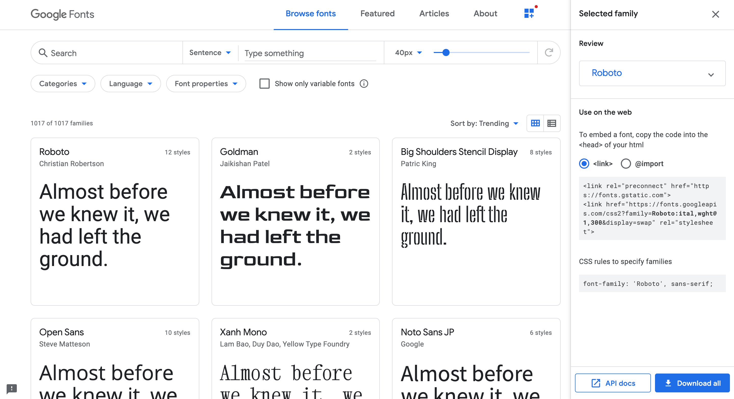
Task: Open selected families grid-plus icon
Action: coord(529,13)
